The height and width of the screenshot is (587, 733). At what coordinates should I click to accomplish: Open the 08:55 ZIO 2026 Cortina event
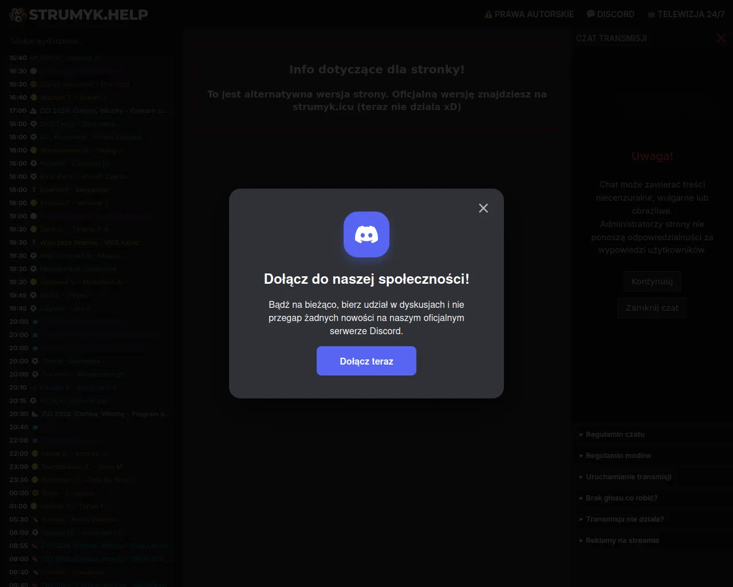tap(89, 546)
